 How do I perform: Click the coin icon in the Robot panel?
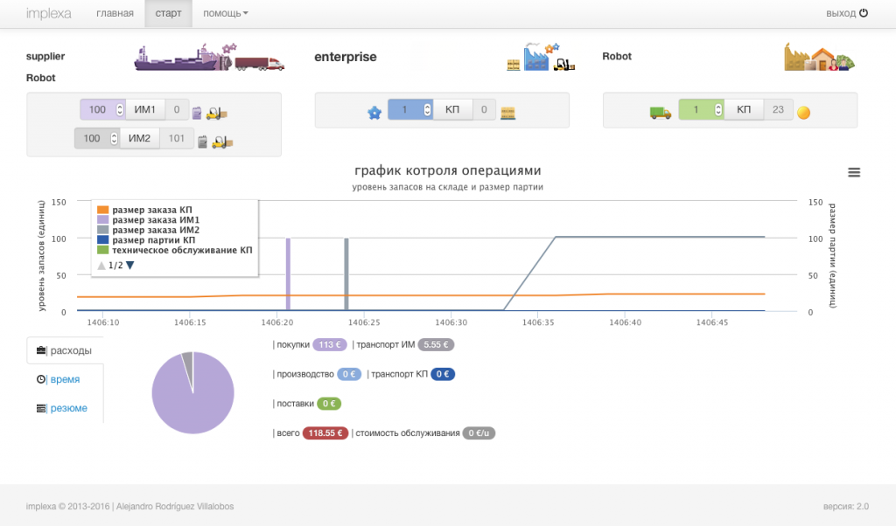802,110
